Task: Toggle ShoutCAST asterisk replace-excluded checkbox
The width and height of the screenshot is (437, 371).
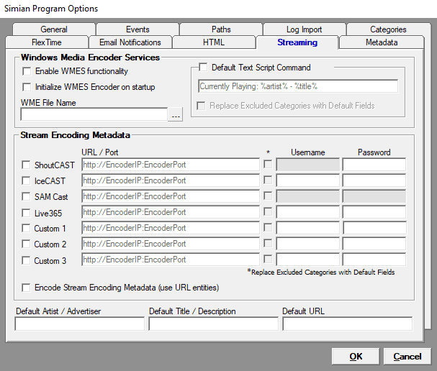Action: point(268,164)
